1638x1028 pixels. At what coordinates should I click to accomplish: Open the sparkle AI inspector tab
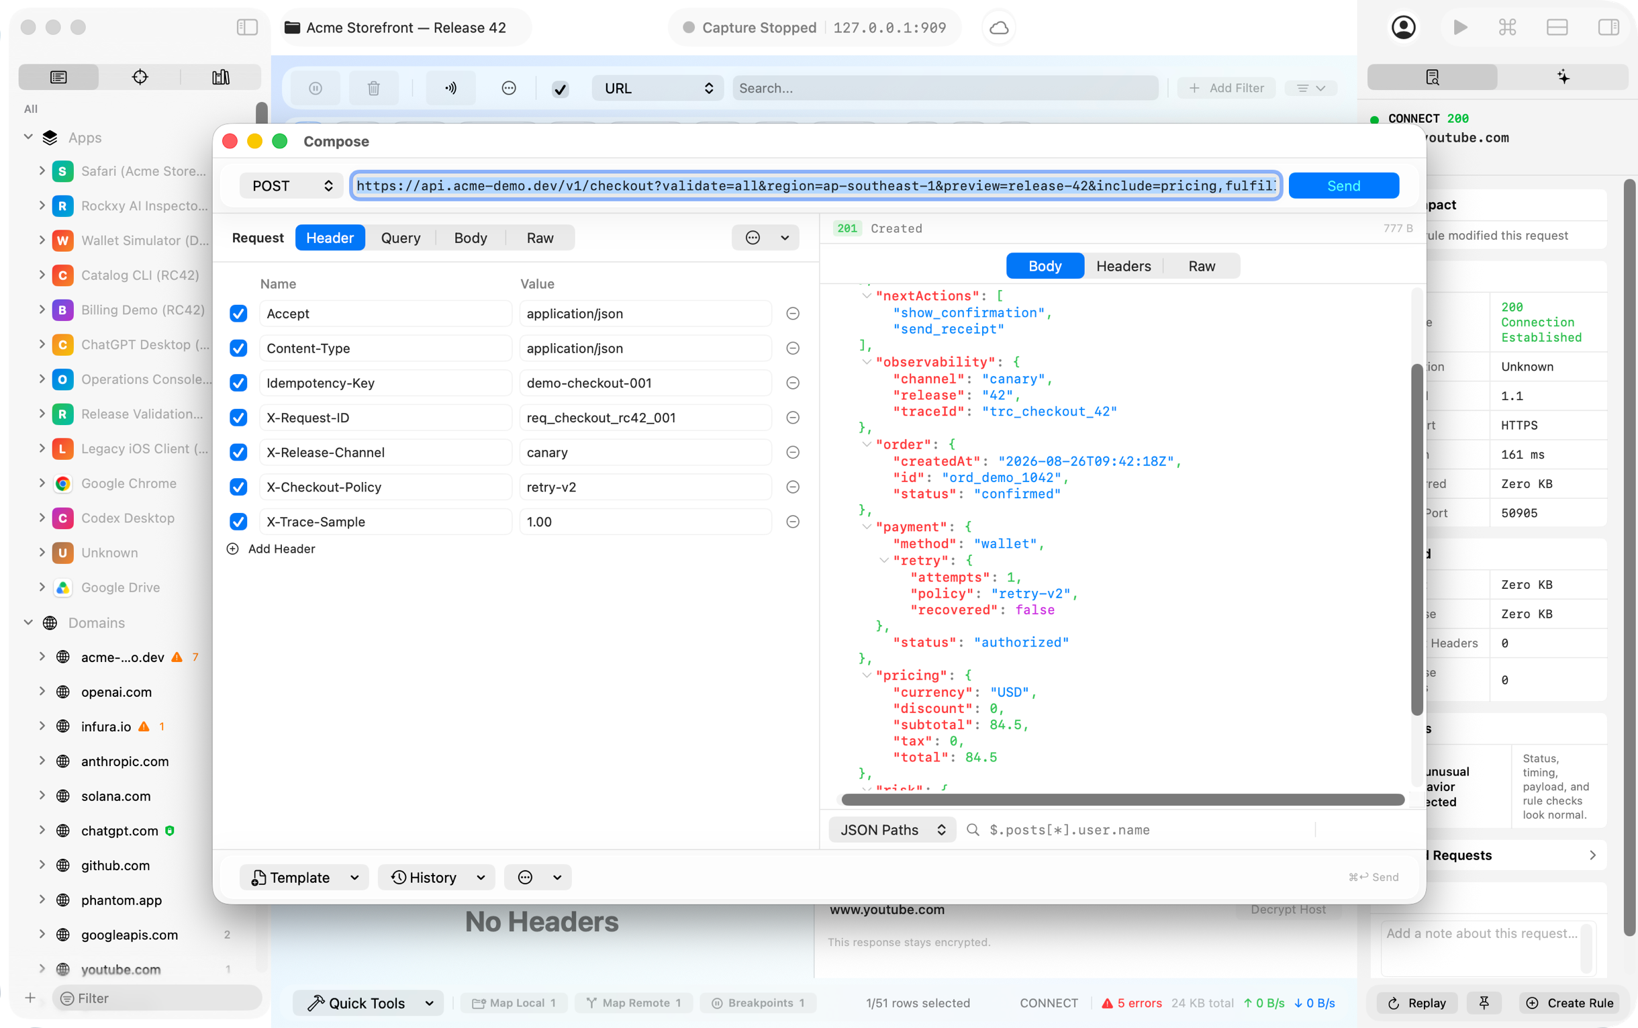1563,77
